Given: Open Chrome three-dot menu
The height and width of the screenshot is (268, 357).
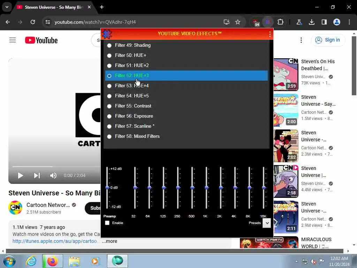Looking at the screenshot, I should (x=349, y=22).
